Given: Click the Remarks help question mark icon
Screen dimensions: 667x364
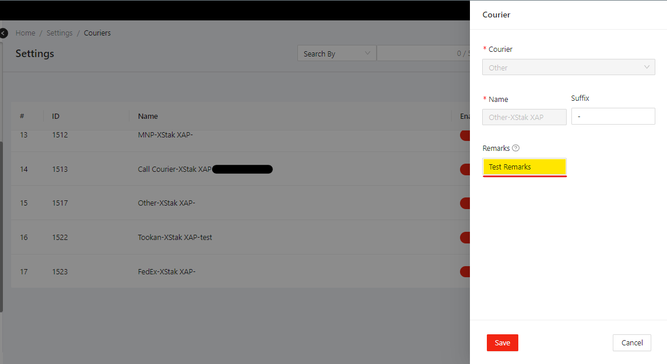Looking at the screenshot, I should coord(515,148).
